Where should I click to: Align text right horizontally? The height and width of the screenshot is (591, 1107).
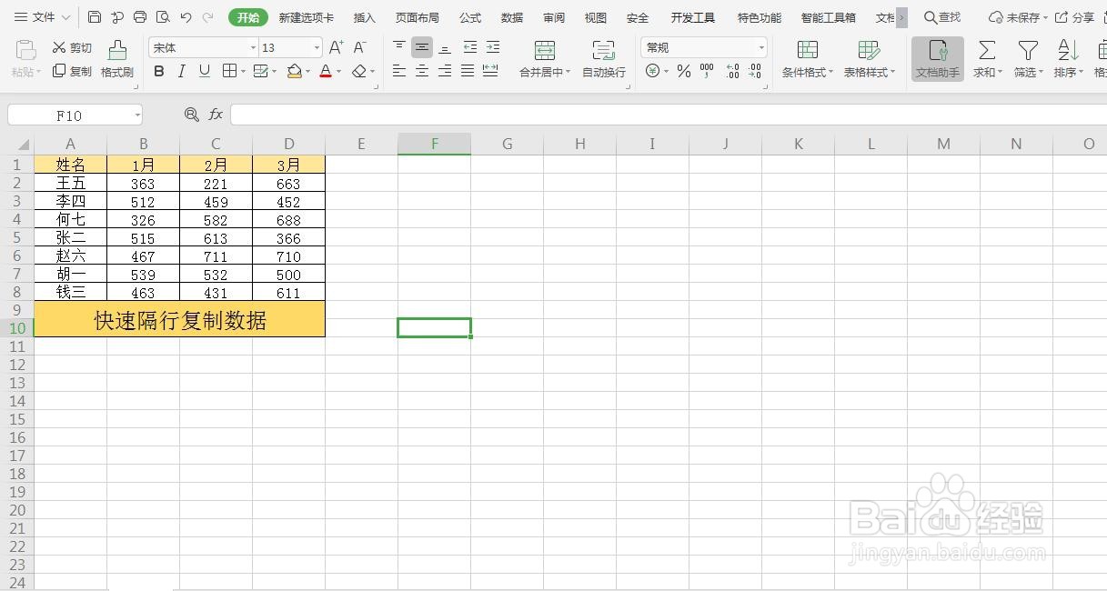[x=445, y=71]
